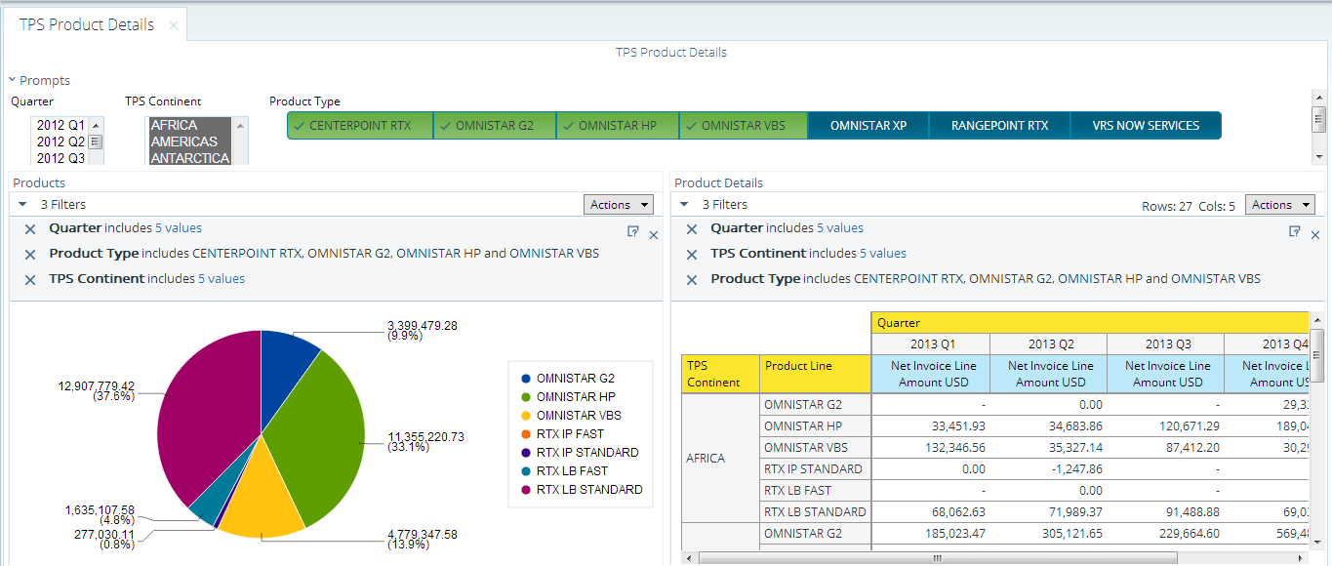
Task: Click the 2013 Q2 column header
Action: pyautogui.click(x=1048, y=344)
